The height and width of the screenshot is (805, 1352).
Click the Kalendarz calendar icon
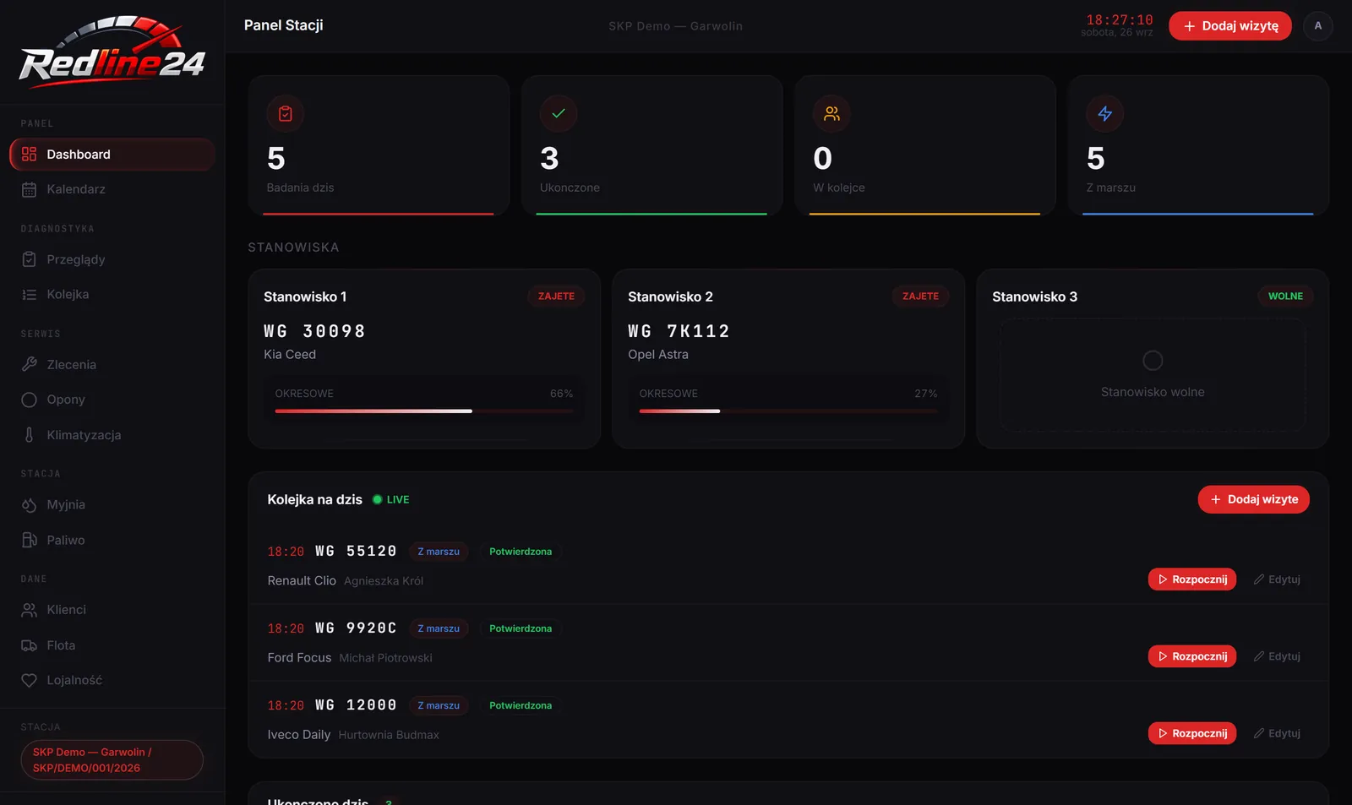click(x=30, y=189)
